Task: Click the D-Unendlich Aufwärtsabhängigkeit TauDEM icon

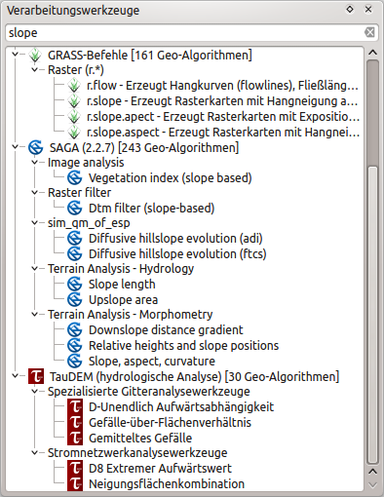Action: click(75, 406)
